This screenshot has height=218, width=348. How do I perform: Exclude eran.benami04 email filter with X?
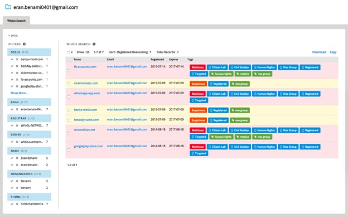tap(17, 109)
